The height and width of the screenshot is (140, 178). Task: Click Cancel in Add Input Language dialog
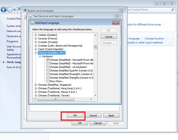[x=109, y=37]
